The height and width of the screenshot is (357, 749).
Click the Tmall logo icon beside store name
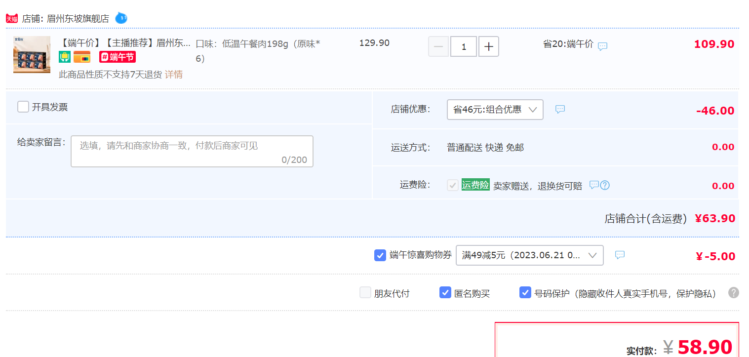[x=12, y=19]
